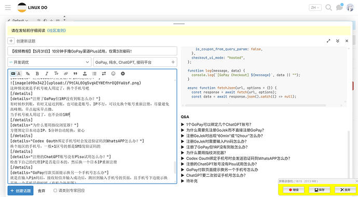Click the translate icon in editor toolbar
The height and width of the screenshot is (197, 358).
pyautogui.click(x=28, y=74)
